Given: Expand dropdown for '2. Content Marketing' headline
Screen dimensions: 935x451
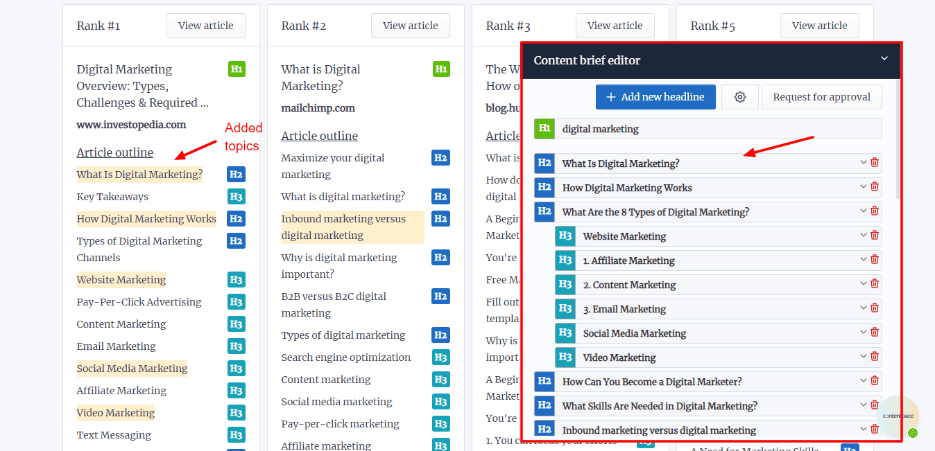Looking at the screenshot, I should click(x=863, y=284).
